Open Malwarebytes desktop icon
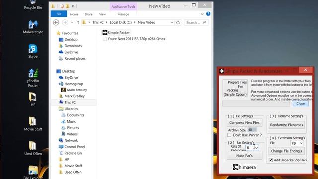Image resolution: width=318 pixels, height=179 pixels. click(x=33, y=27)
